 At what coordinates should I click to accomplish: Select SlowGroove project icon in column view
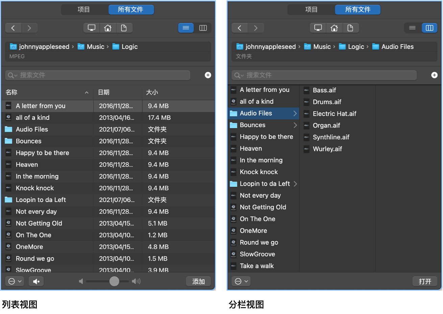click(233, 254)
